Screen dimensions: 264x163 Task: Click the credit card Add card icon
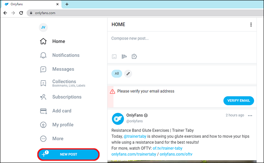(x=43, y=111)
